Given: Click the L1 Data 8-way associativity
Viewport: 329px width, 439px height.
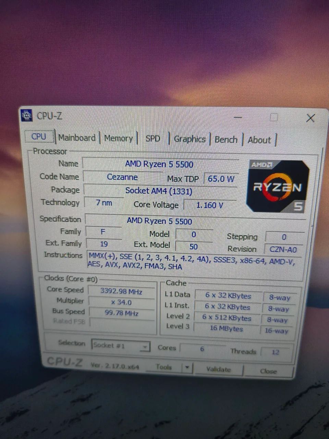Looking at the screenshot, I should (280, 298).
